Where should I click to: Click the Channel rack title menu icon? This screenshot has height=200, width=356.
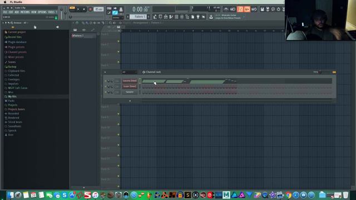(144, 72)
